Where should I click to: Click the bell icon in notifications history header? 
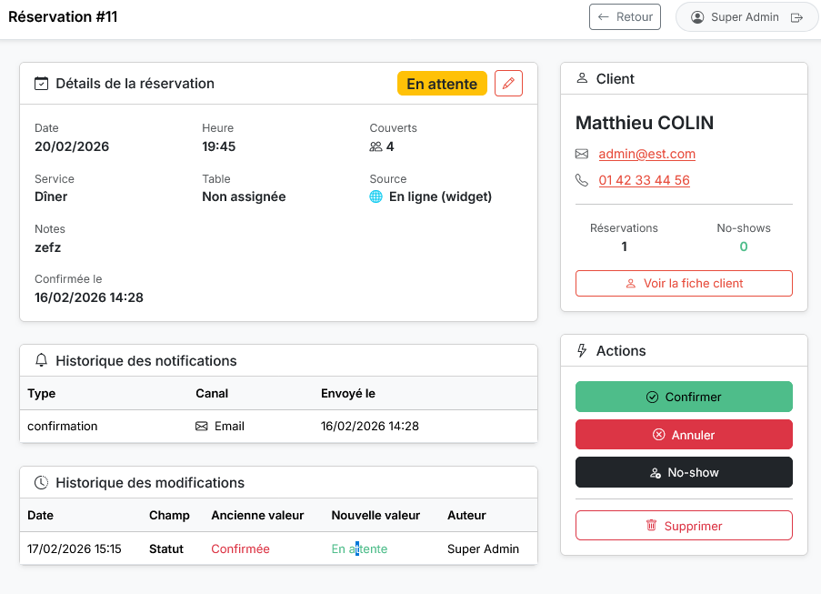pos(41,361)
